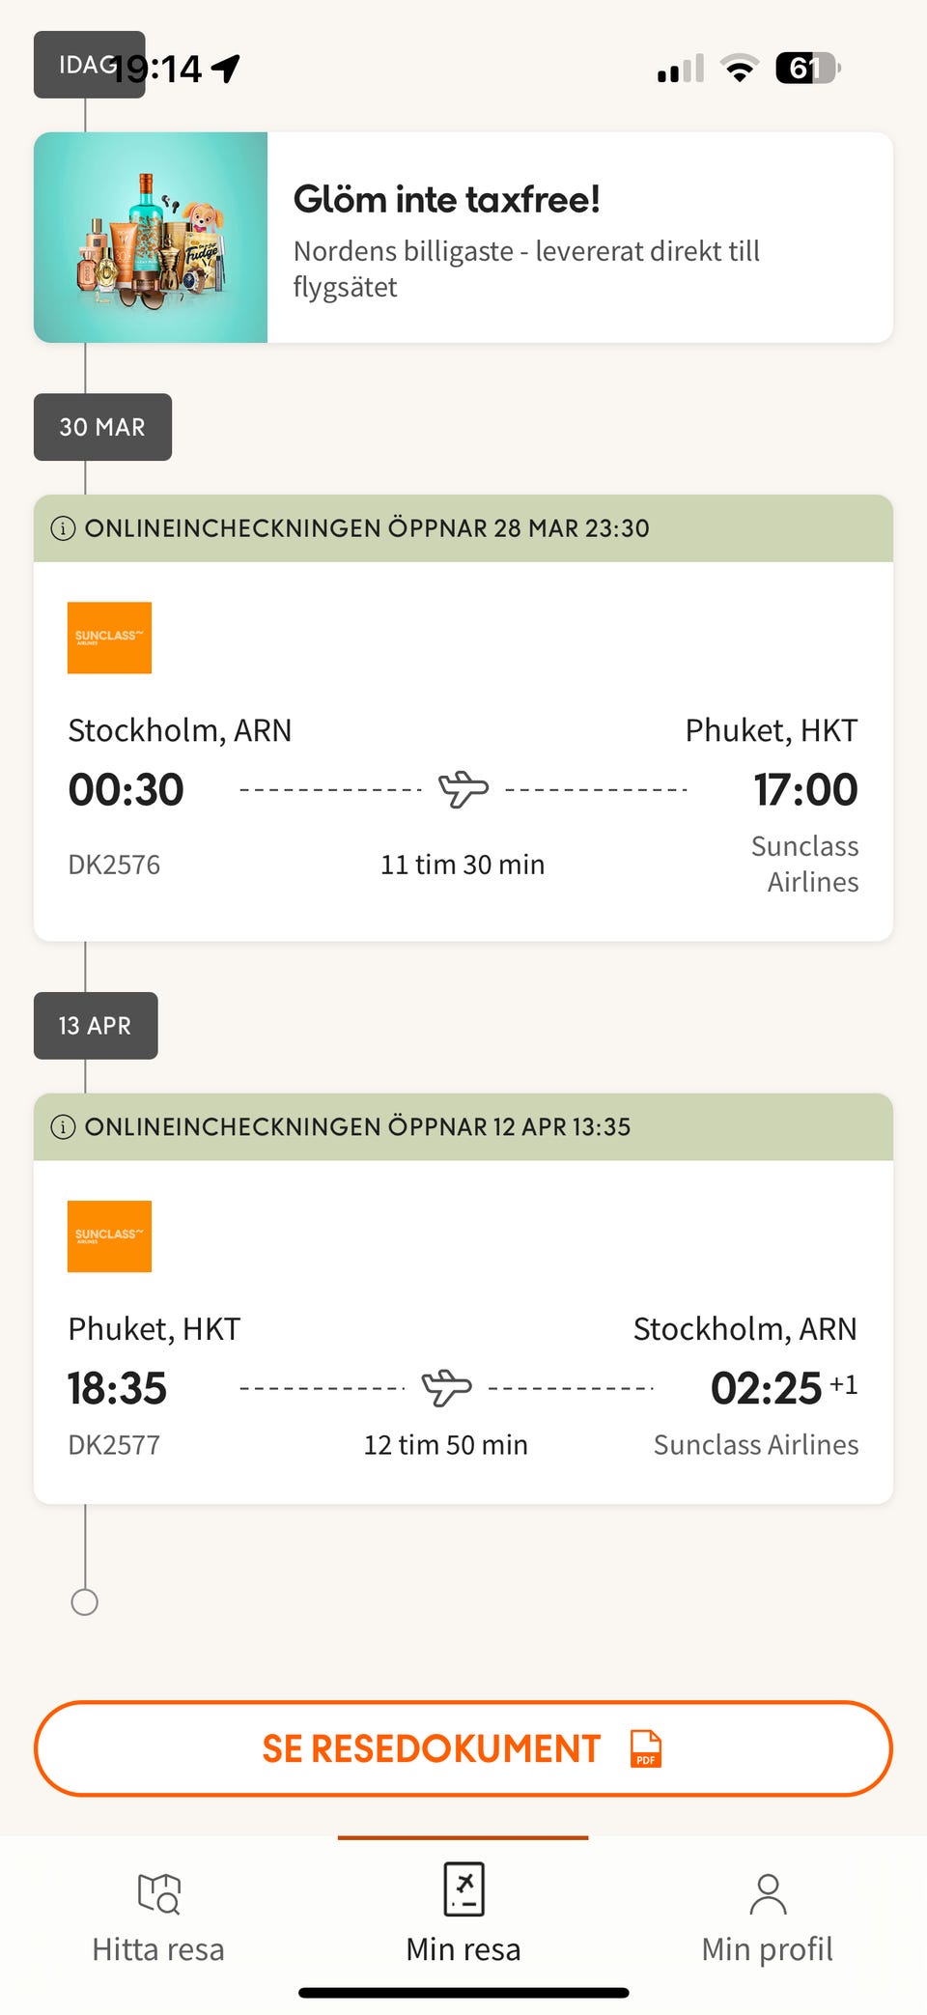Tap the Min resa ticket icon

[x=463, y=1889]
